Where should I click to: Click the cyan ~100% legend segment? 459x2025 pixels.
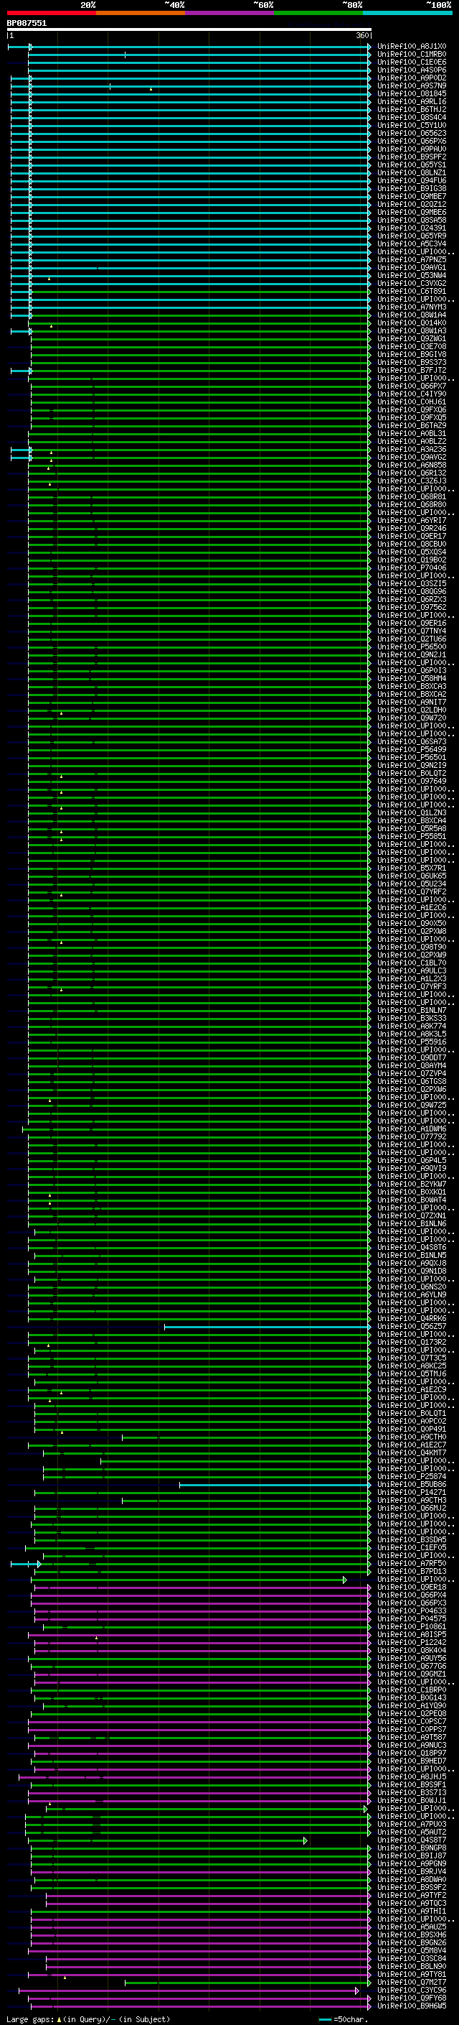407,14
